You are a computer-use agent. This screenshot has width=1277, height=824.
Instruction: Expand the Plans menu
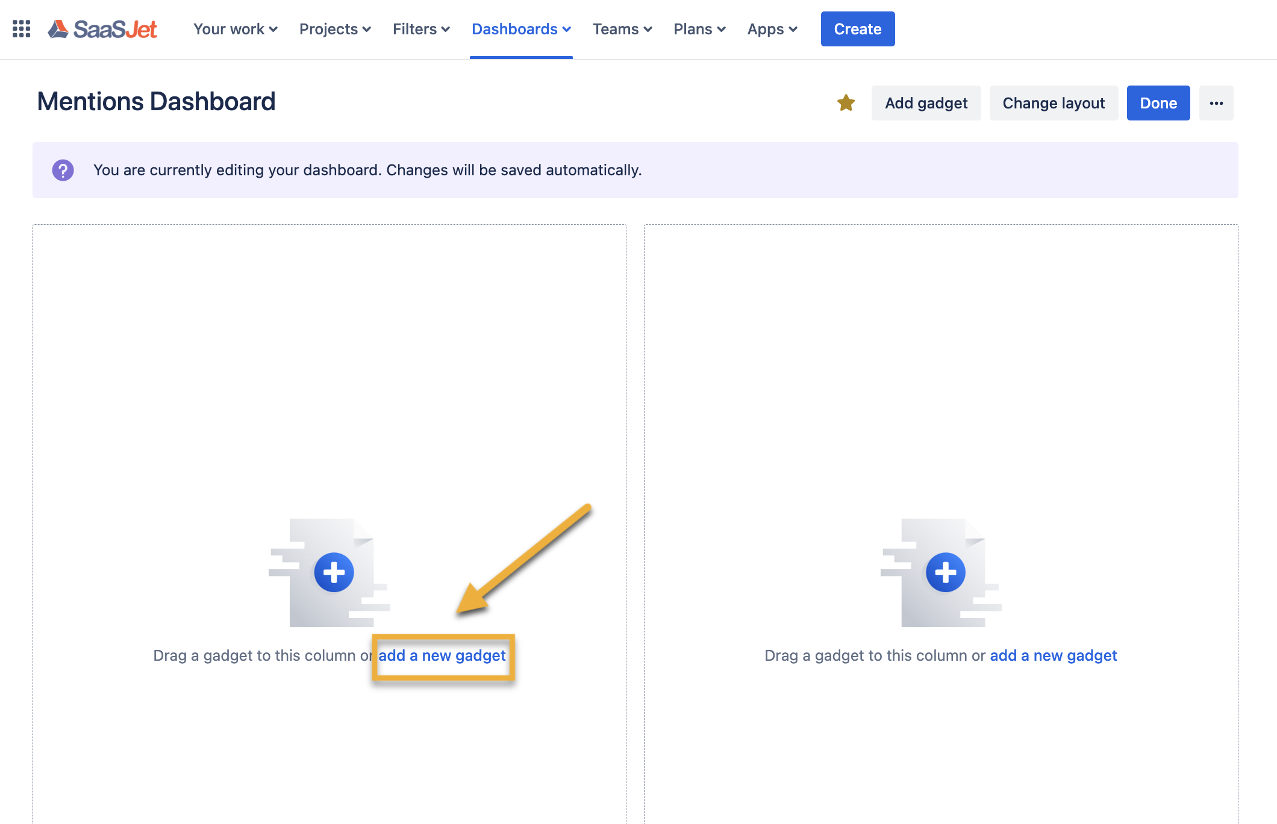(699, 29)
